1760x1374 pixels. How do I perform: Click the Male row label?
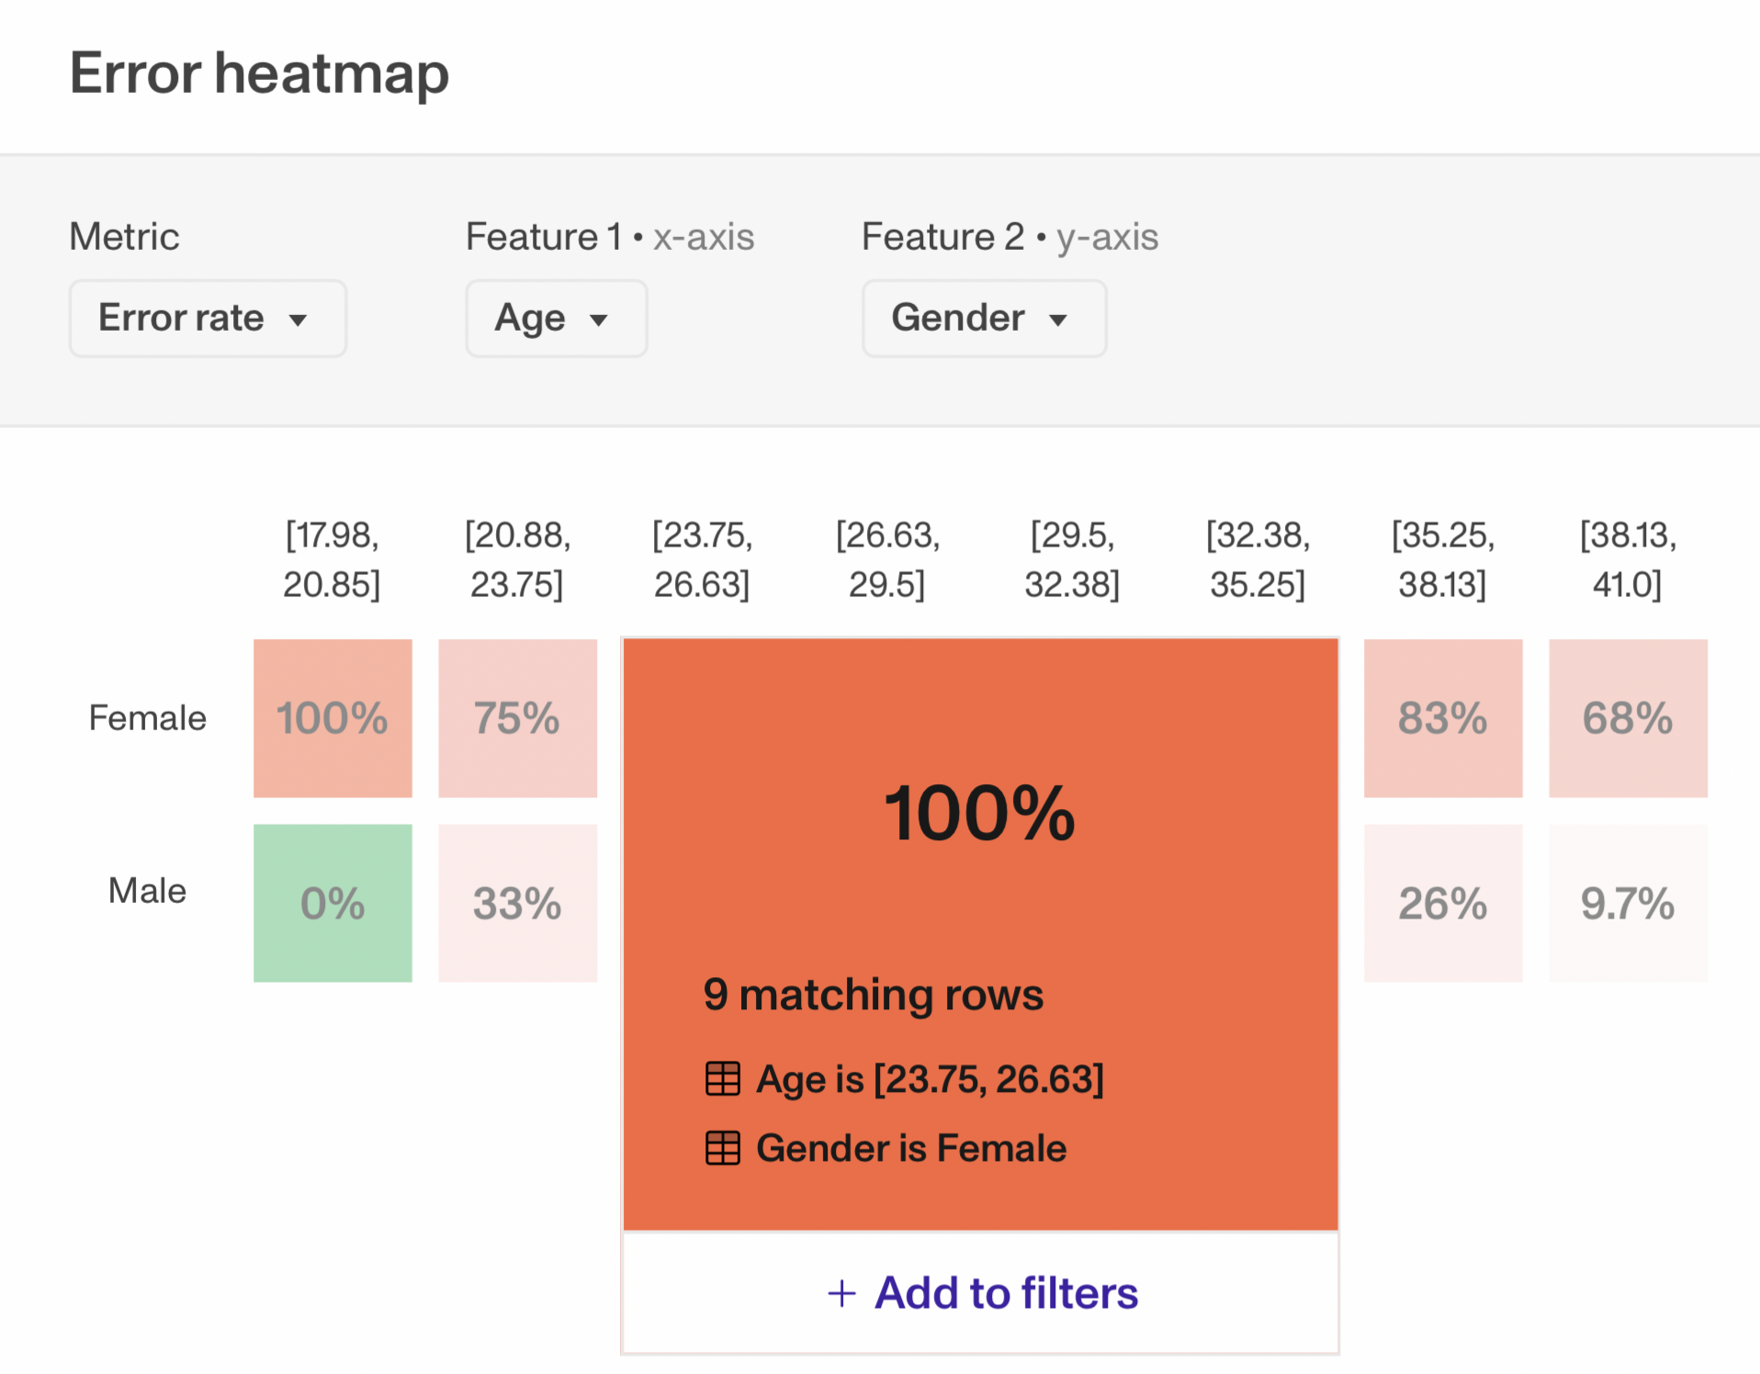tap(147, 891)
